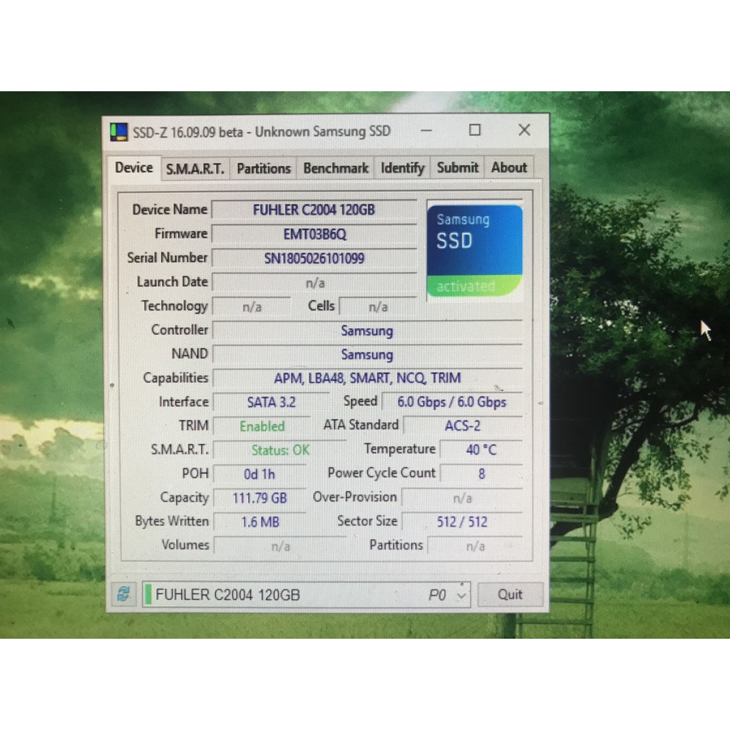
Task: Switch to the S.M.A.R.T. tab
Action: pos(195,168)
